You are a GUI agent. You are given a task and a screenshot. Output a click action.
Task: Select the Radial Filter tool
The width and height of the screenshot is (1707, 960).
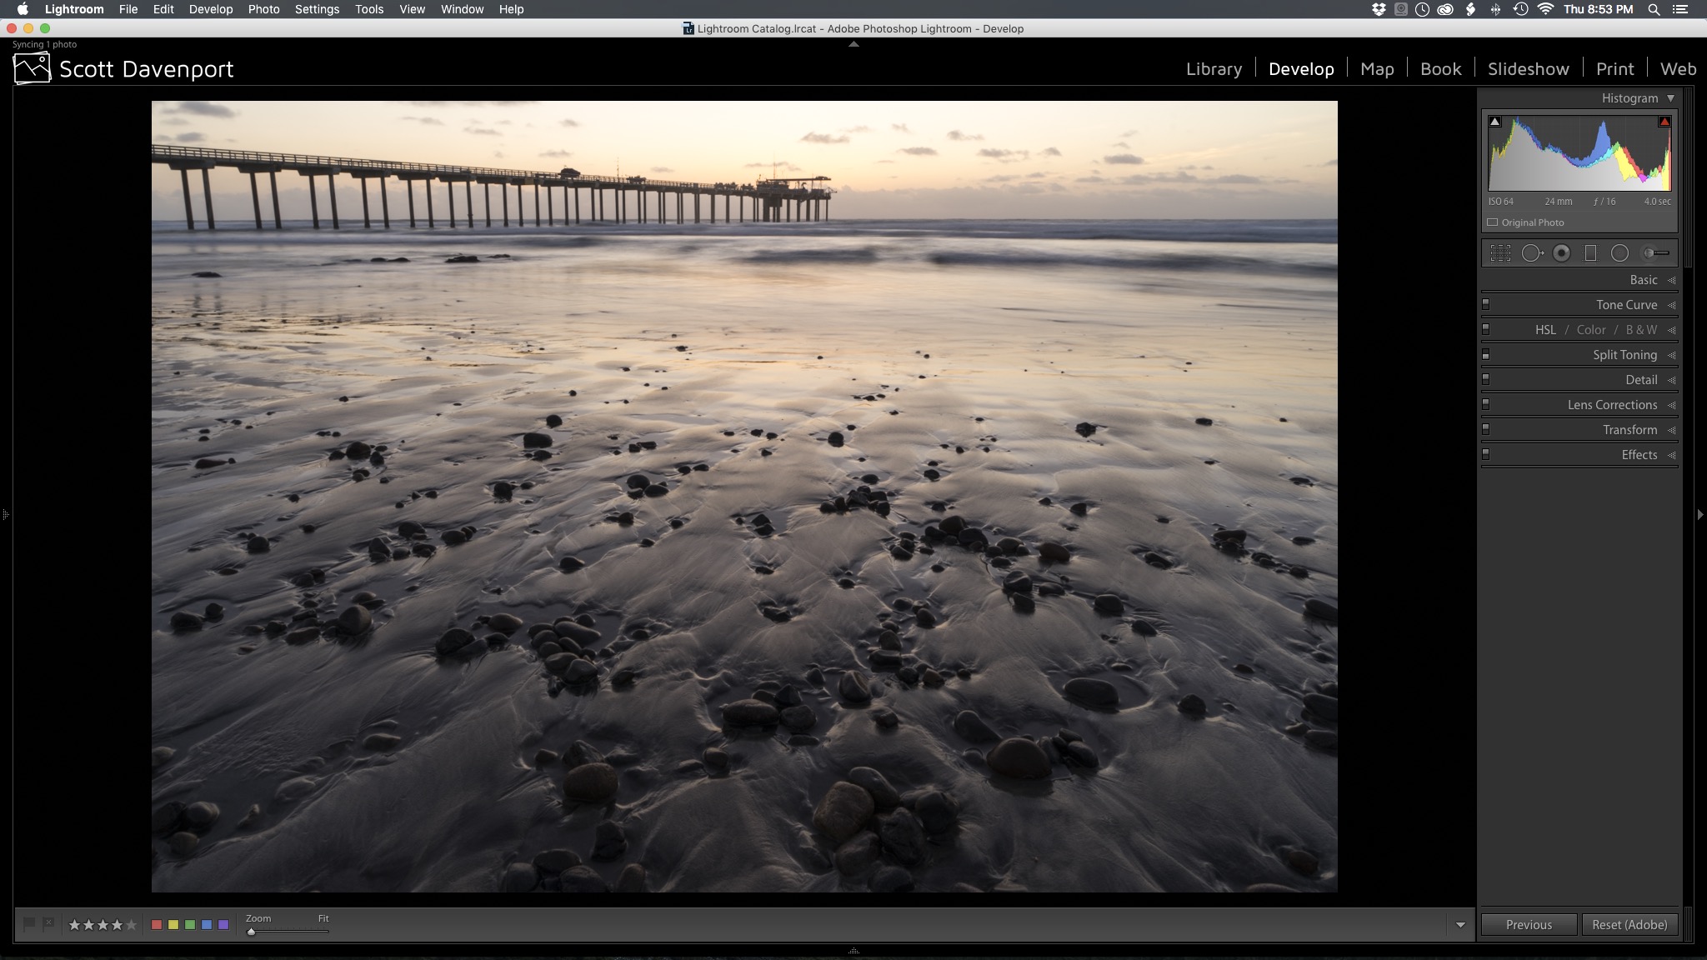click(1619, 253)
